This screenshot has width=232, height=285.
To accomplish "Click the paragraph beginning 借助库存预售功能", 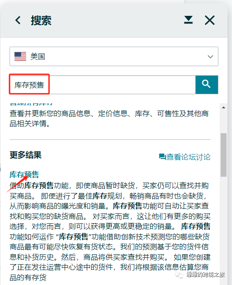I will [x=110, y=232].
